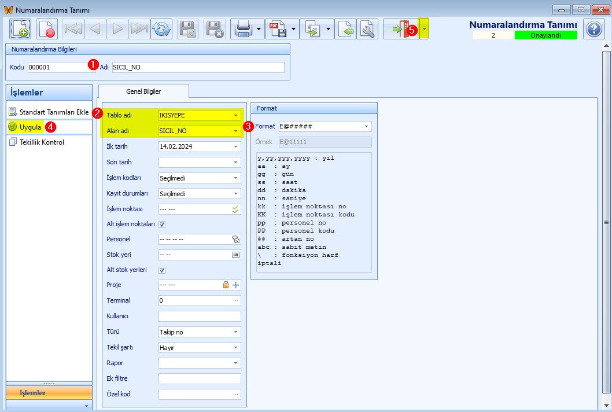Click the cancel-save floppy icon with the X
Image resolution: width=612 pixels, height=412 pixels.
click(x=215, y=29)
